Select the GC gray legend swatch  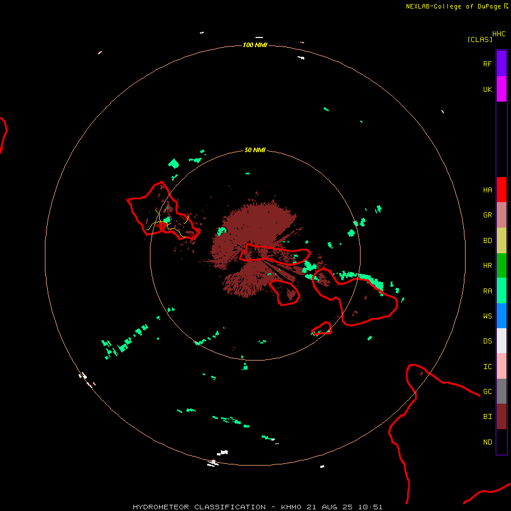pyautogui.click(x=501, y=391)
